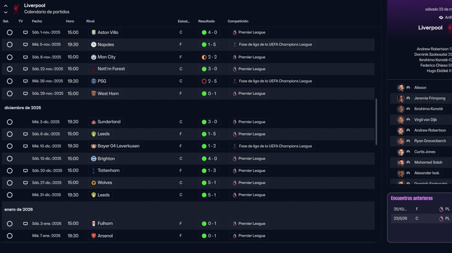The height and width of the screenshot is (253, 452).
Task: Click Mohamed Salah's player portrait
Action: click(400, 162)
